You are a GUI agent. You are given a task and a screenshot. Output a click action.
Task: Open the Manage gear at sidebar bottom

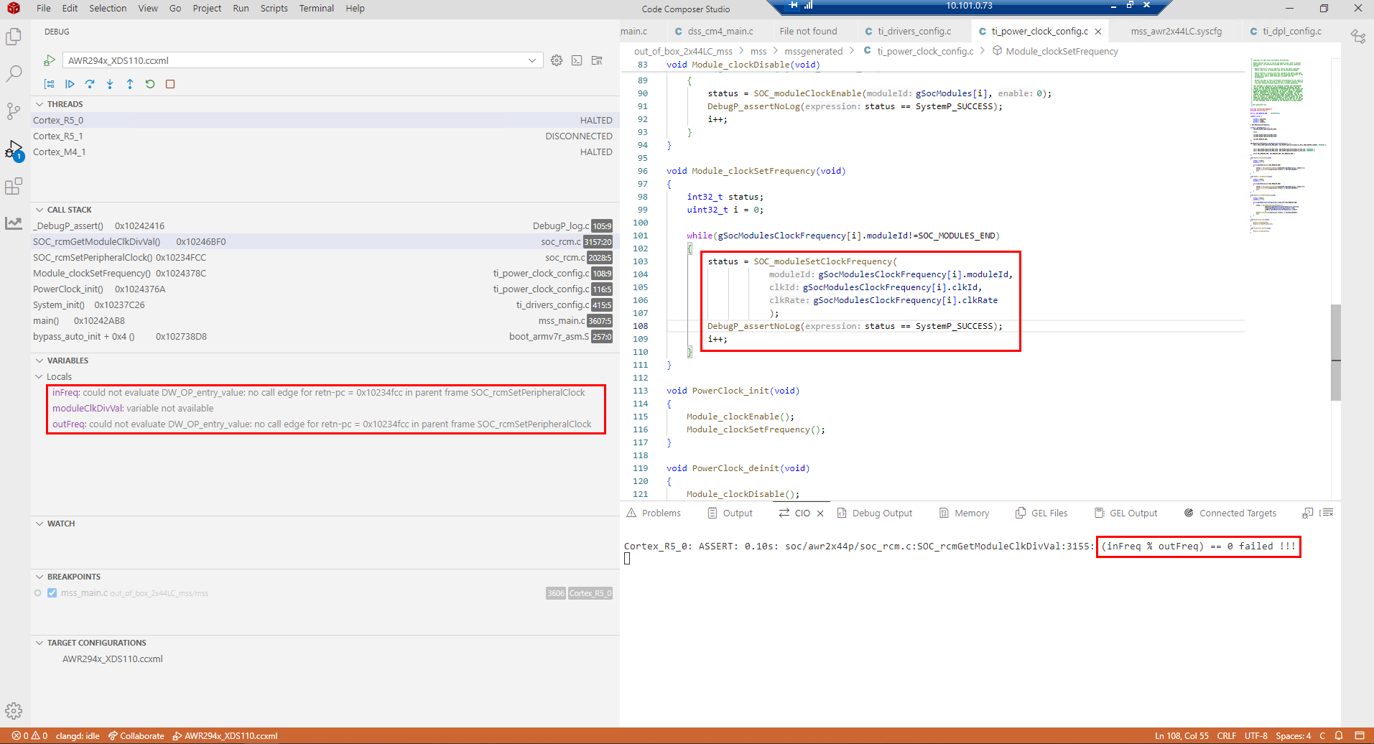click(x=14, y=711)
